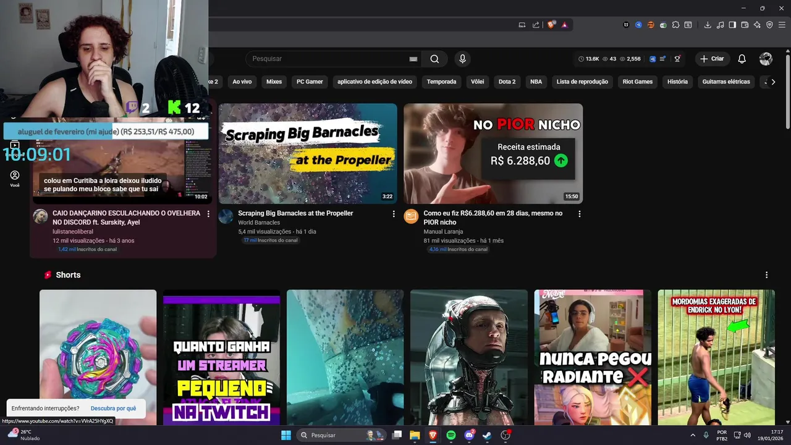Select the 'Temporada' category chip
The width and height of the screenshot is (791, 445).
coord(441,82)
